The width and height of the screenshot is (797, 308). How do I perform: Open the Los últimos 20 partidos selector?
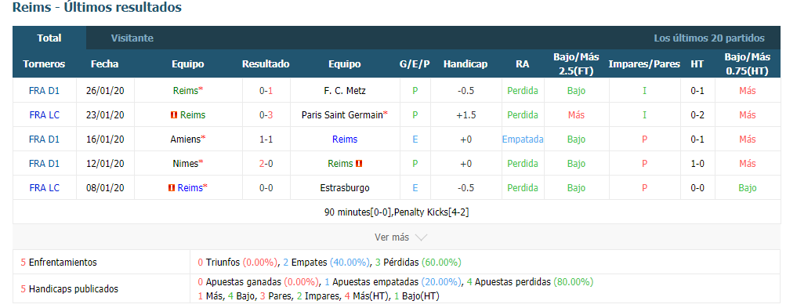pos(709,38)
